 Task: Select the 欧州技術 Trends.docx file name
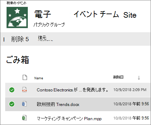click(58, 104)
